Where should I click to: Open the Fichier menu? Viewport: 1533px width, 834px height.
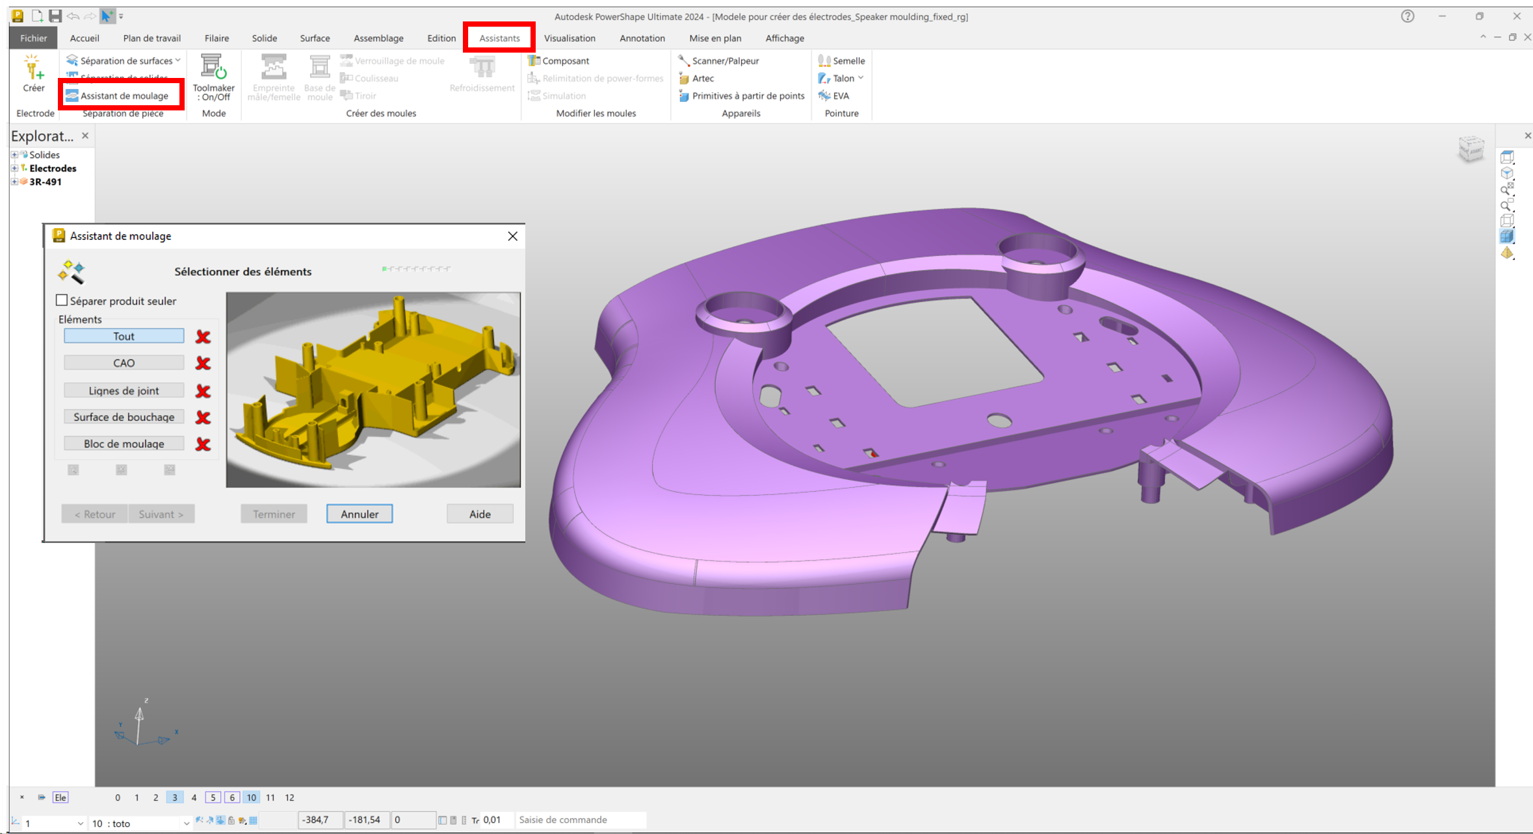33,38
